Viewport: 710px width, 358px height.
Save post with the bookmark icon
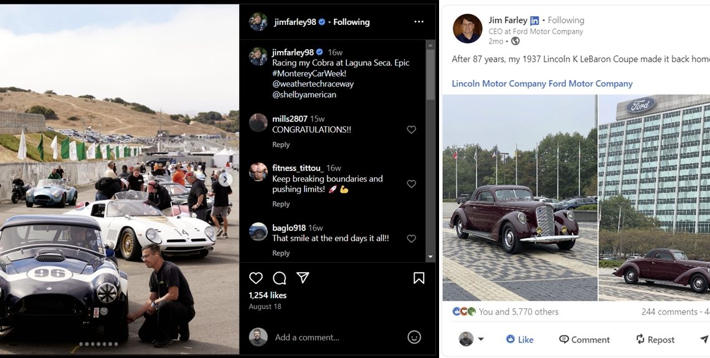[x=419, y=278]
